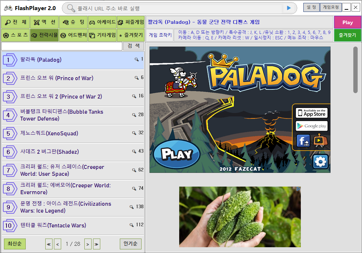Click the PALADOG title logo image

point(266,73)
